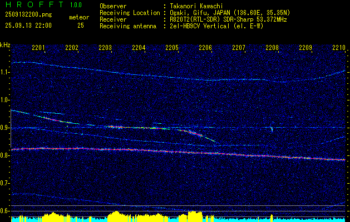Click receiver R820T2(RTL-SDR) SDR-Sharp 53.372MHz text

(228, 19)
